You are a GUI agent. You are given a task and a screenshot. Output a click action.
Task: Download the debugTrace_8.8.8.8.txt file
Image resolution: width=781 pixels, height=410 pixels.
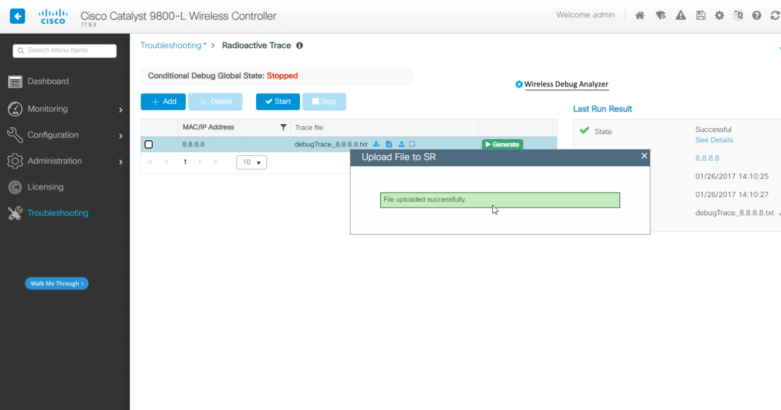[376, 144]
